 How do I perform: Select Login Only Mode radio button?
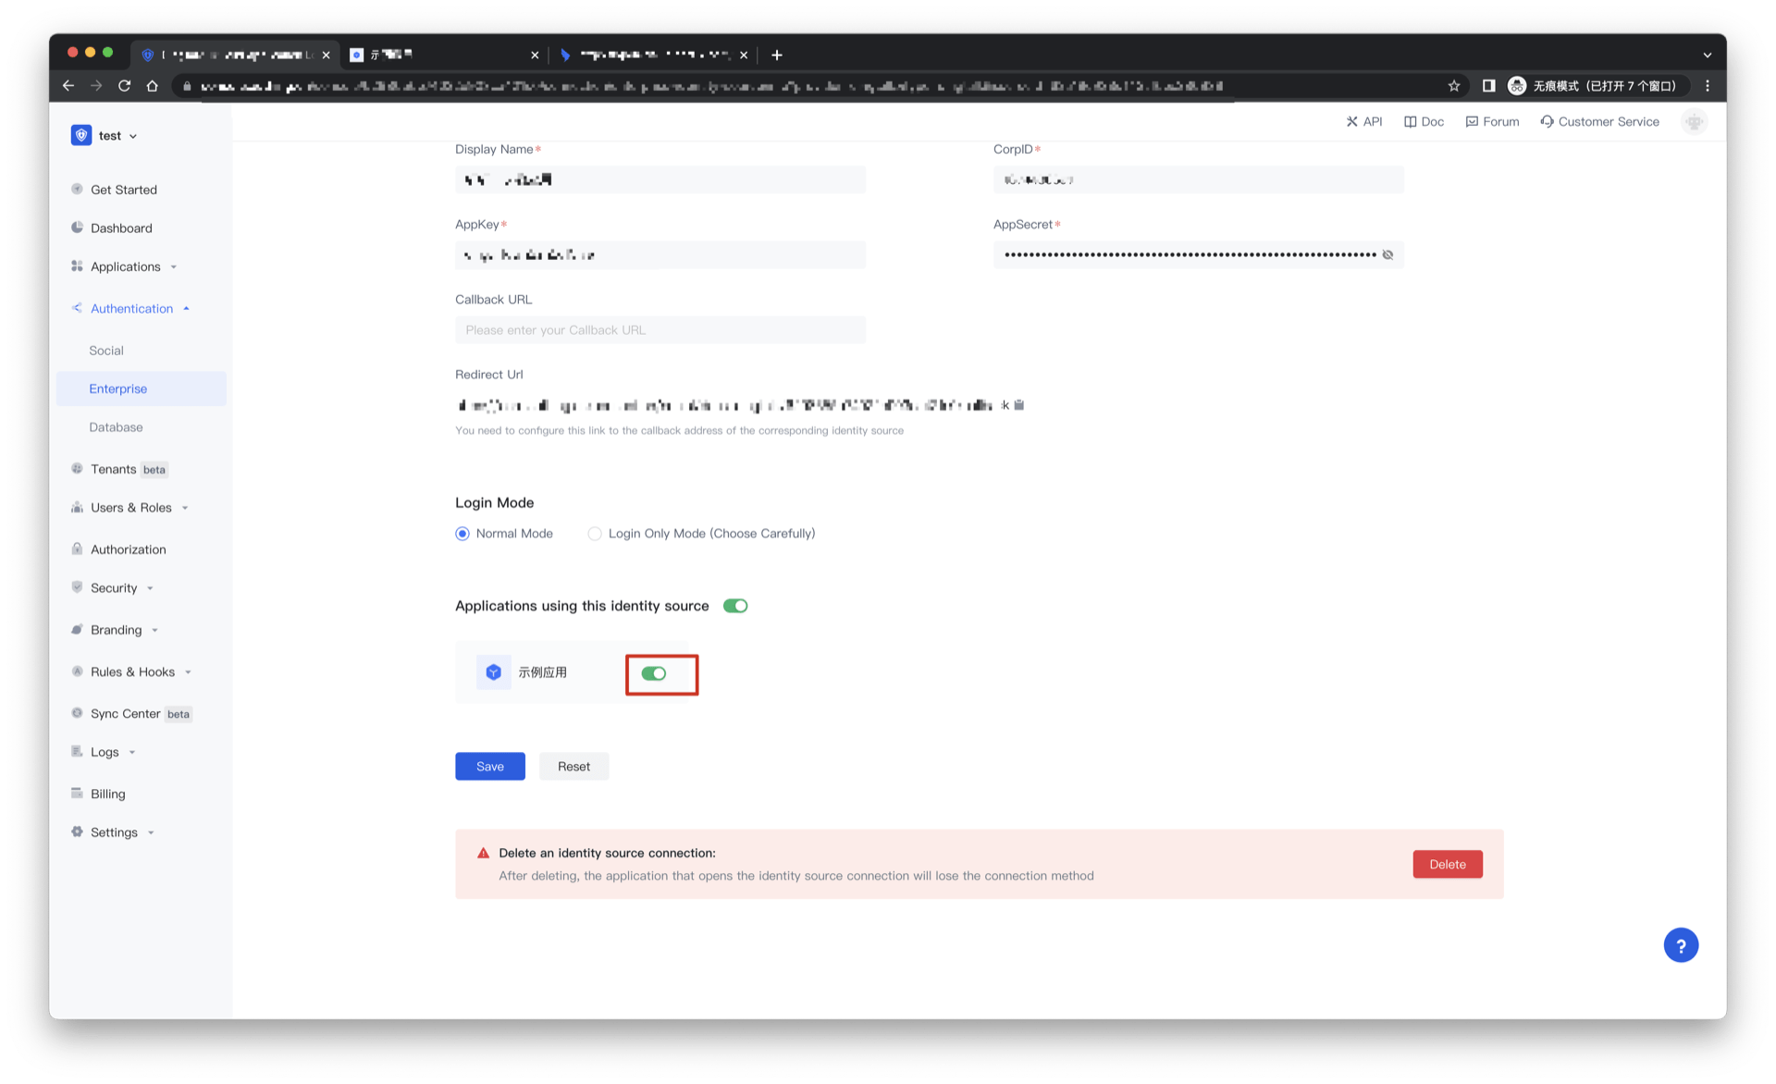(595, 534)
